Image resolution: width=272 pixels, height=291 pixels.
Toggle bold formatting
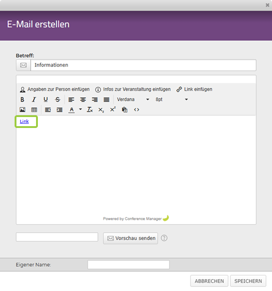point(22,100)
